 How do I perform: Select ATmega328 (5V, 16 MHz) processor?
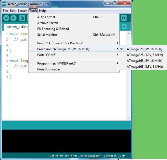click(x=142, y=49)
